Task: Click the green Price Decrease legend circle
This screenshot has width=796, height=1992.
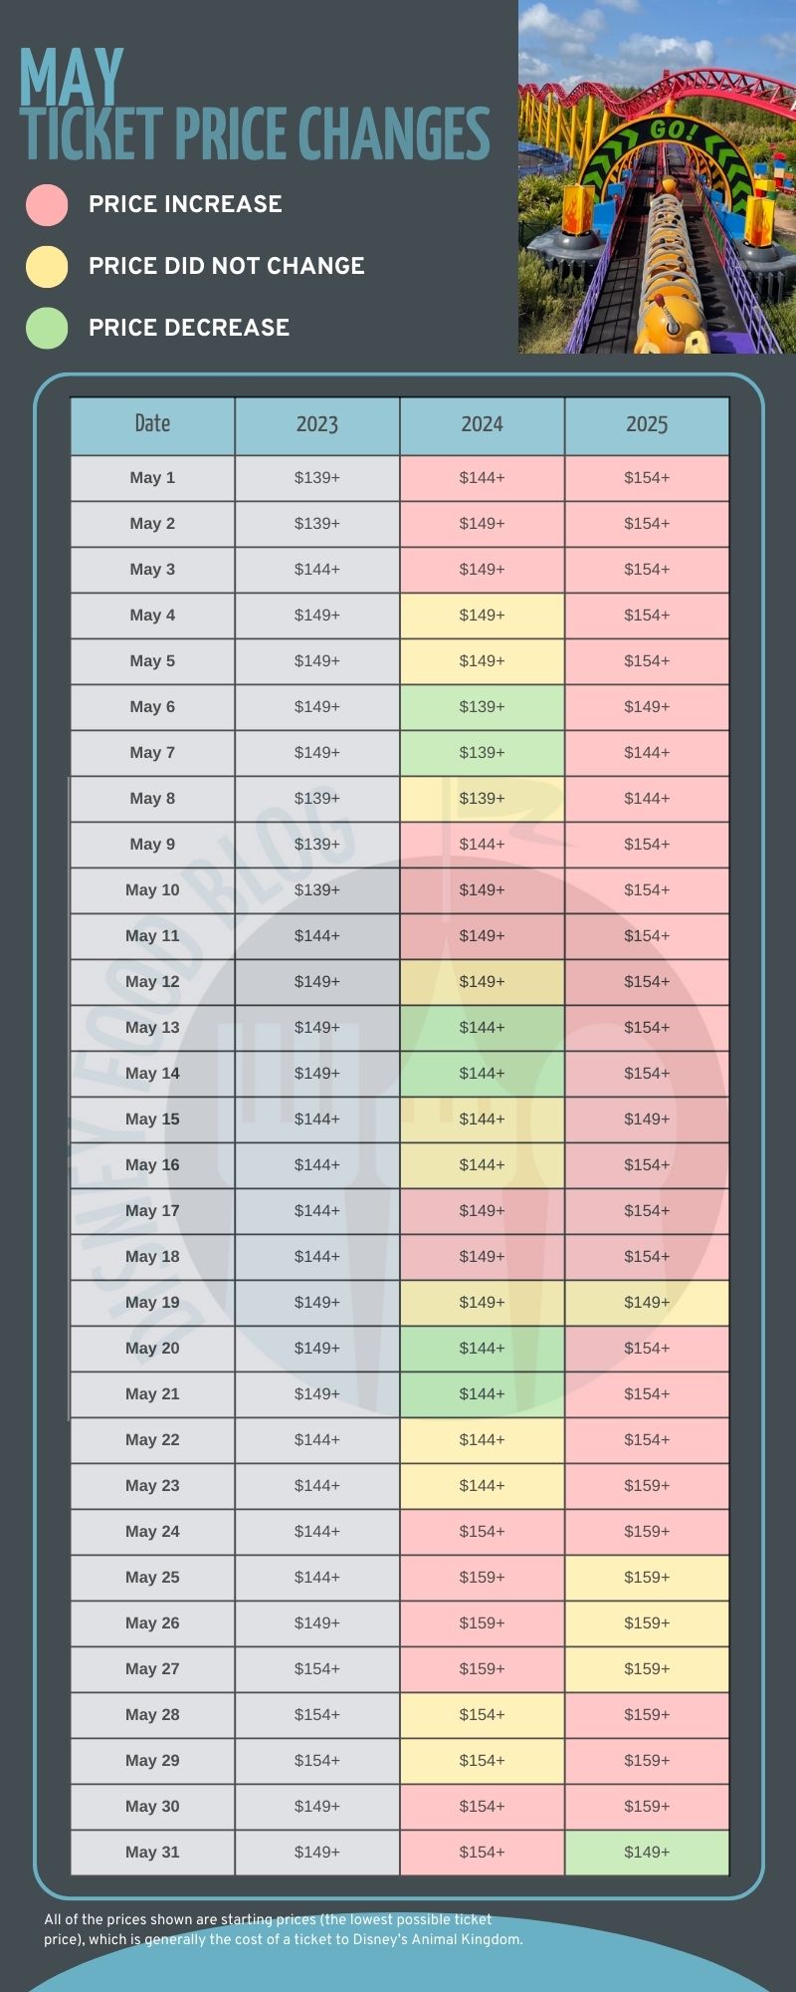Action: coord(47,328)
